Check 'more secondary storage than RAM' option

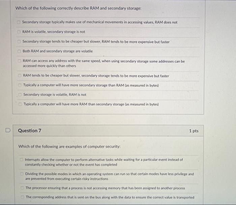[x=20, y=86]
